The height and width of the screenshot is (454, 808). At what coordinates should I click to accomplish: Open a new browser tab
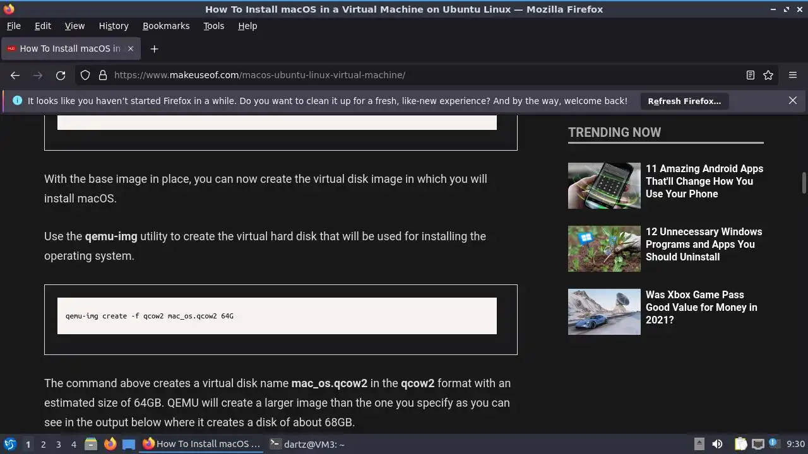154,49
